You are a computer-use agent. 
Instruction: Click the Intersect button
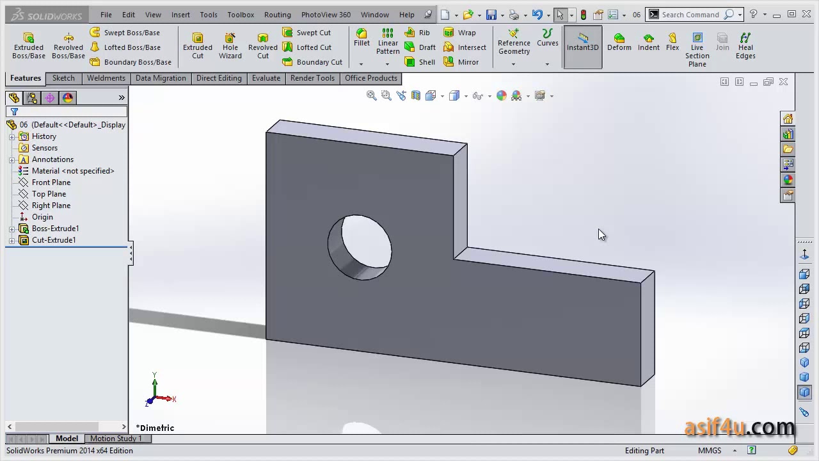465,47
